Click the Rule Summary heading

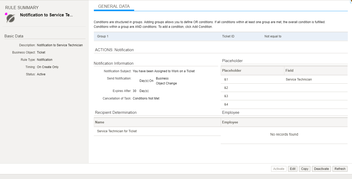[x=22, y=8]
